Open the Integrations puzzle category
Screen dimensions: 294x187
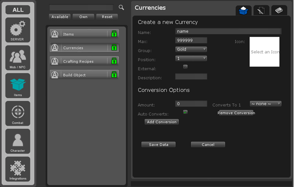[x=18, y=168]
